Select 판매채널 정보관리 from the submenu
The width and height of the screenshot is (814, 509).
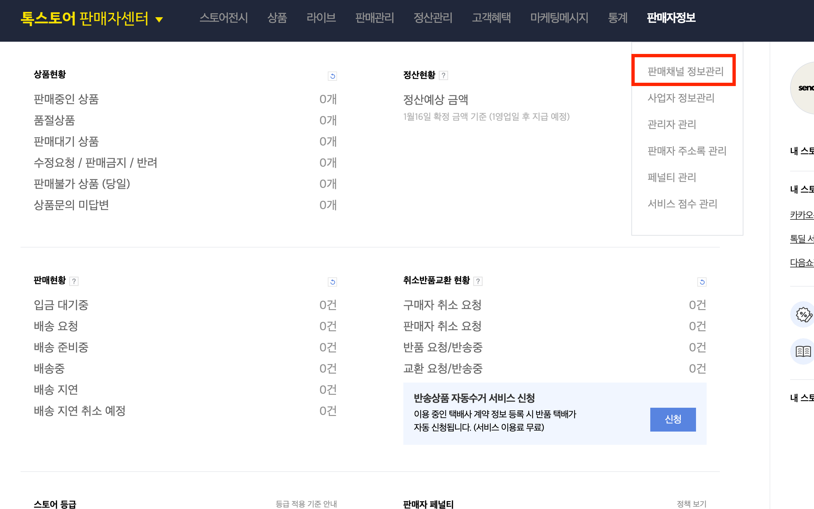(685, 71)
